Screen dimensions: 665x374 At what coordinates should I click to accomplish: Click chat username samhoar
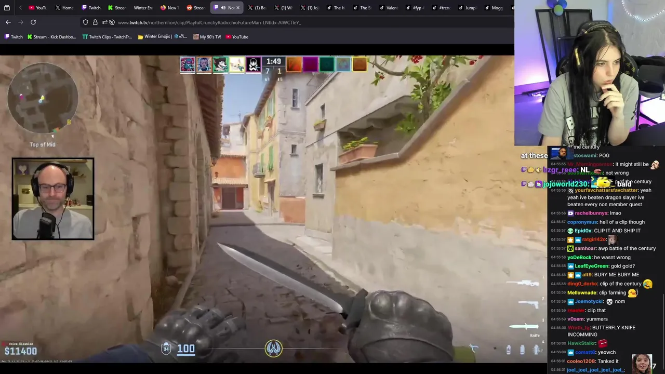coord(585,248)
